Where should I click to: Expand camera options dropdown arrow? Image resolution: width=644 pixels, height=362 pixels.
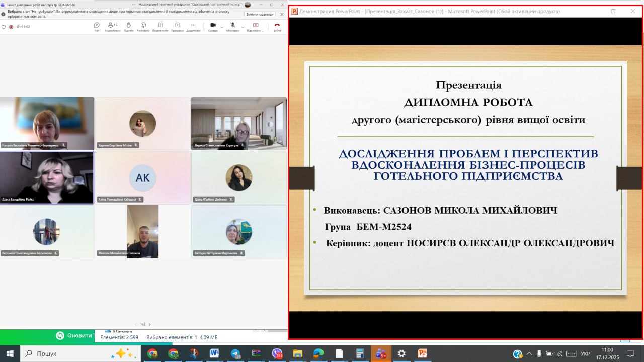[222, 27]
